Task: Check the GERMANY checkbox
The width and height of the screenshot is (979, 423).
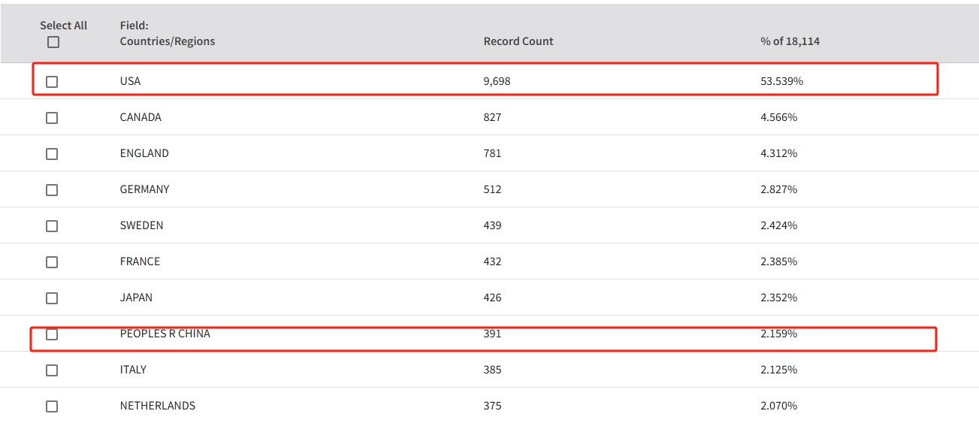Action: [x=52, y=190]
